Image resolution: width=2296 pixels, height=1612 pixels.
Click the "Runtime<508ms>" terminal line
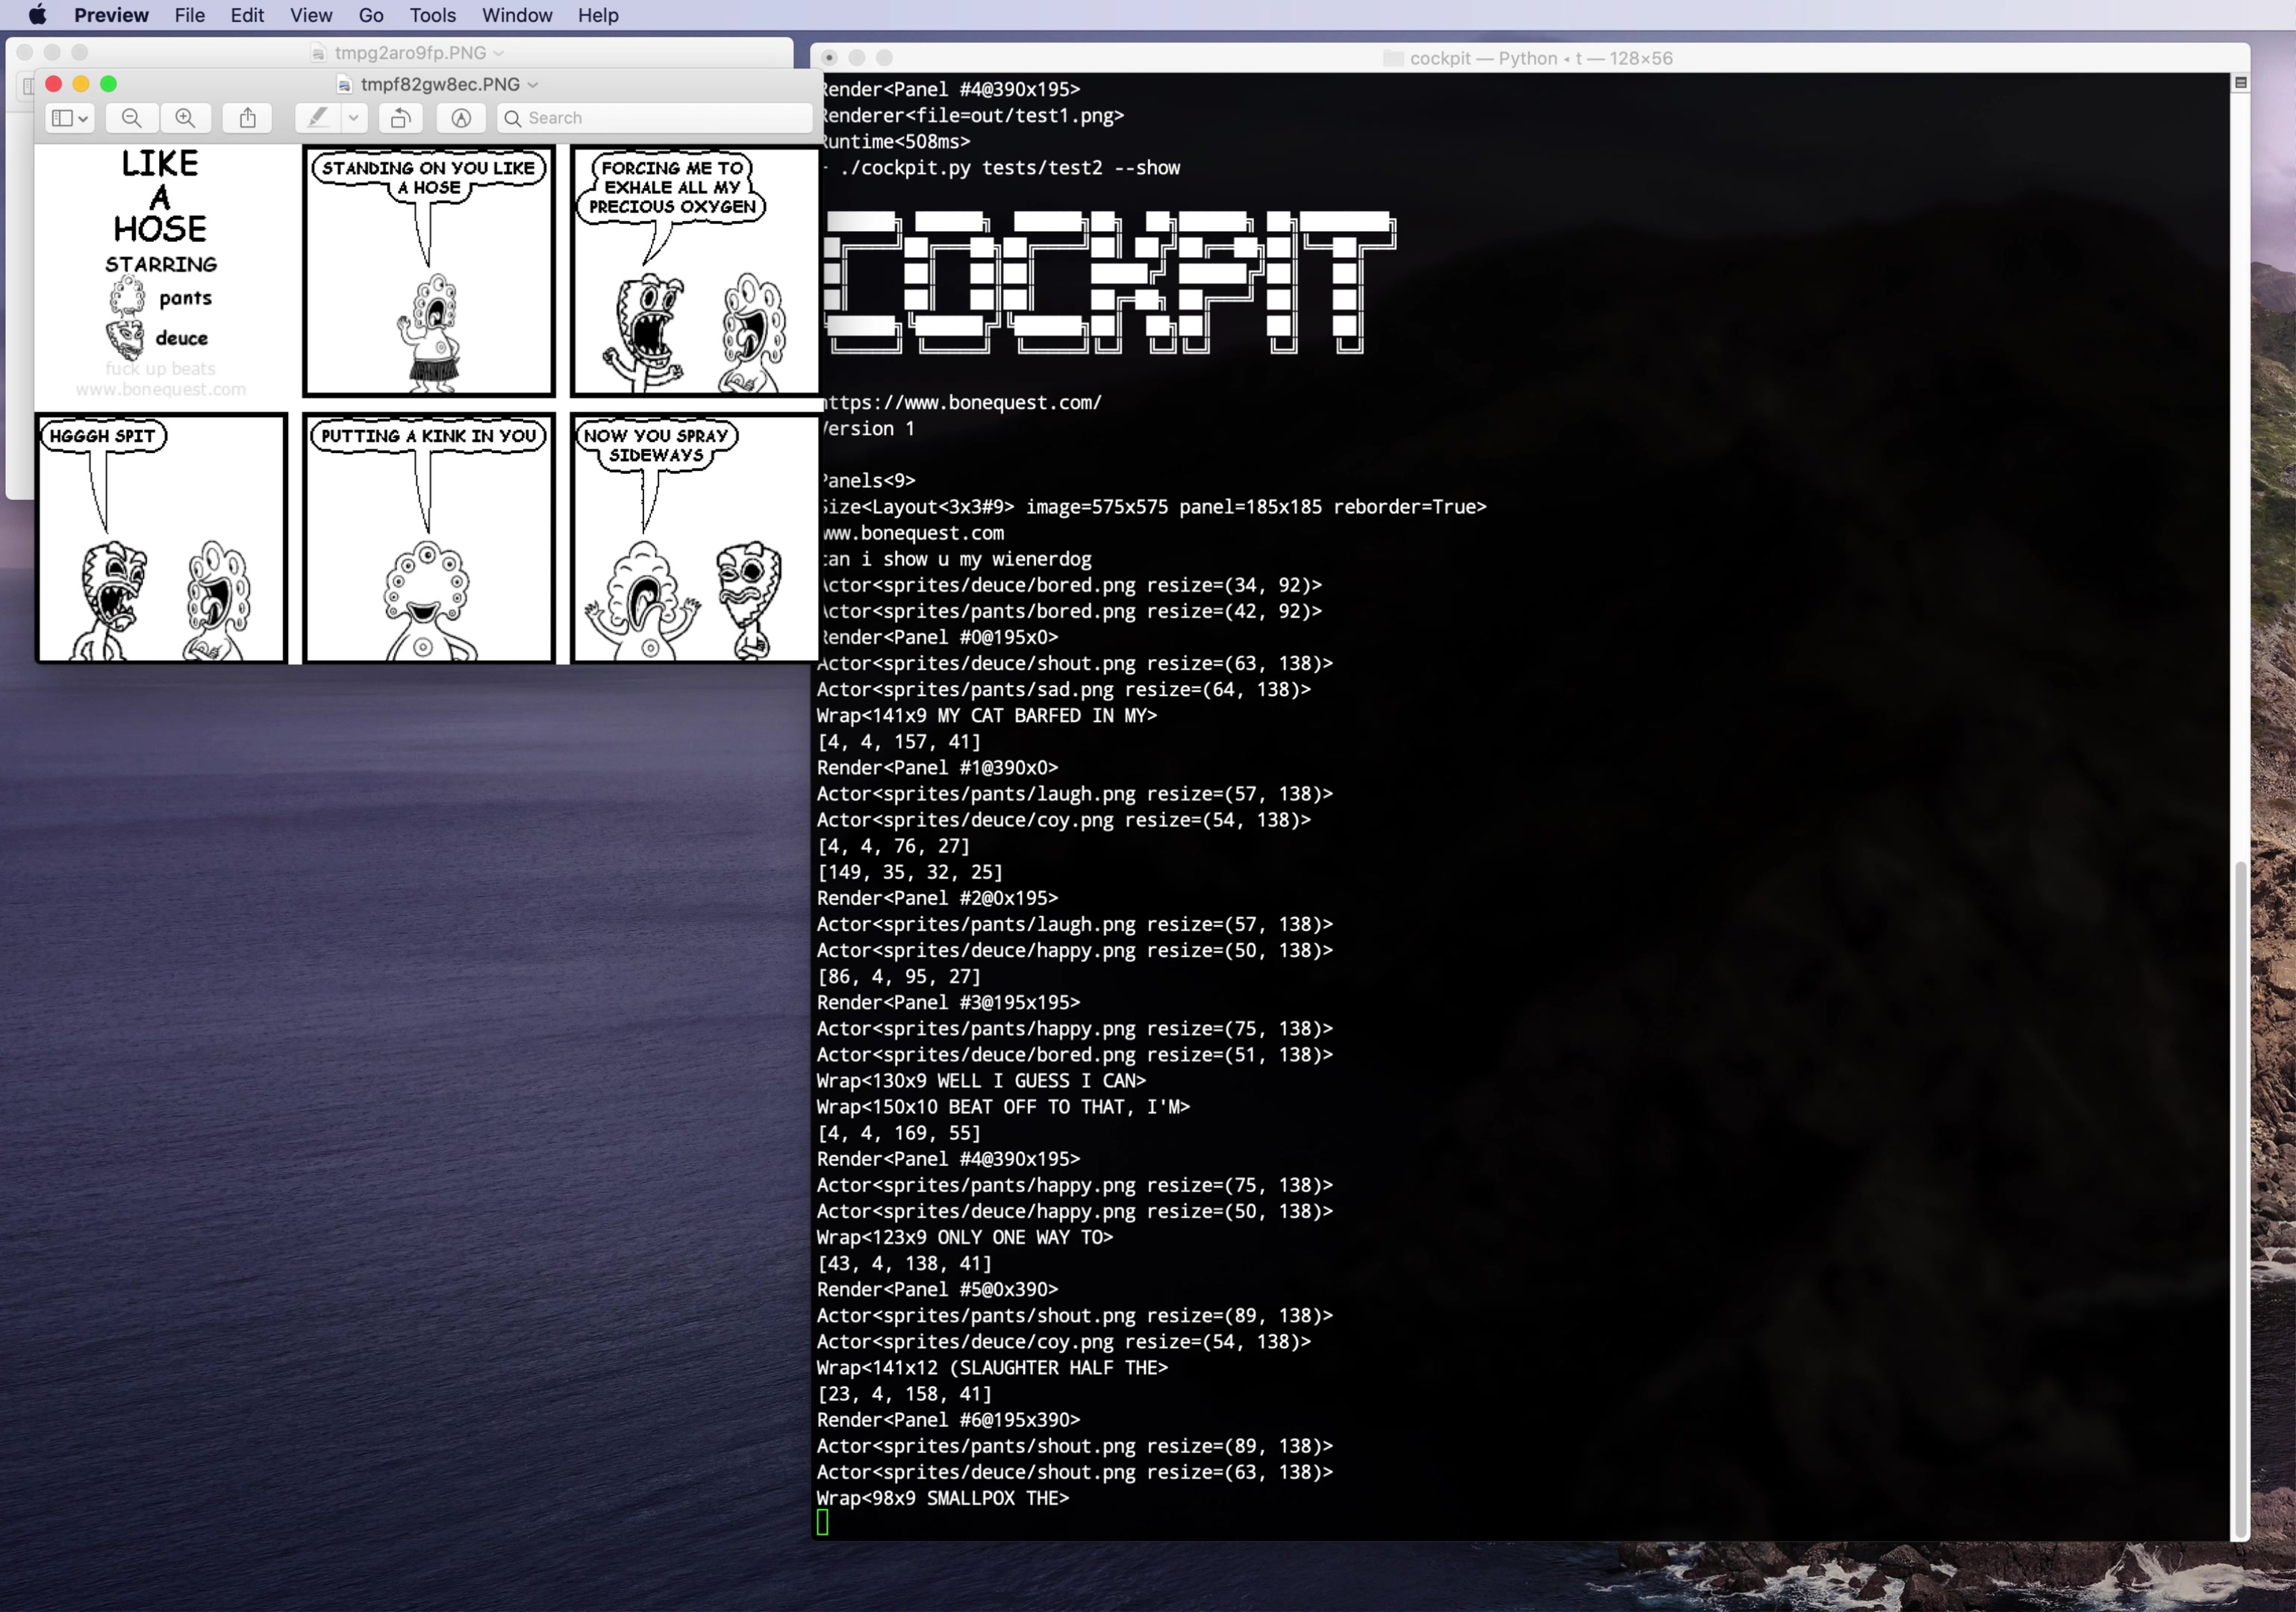pos(895,142)
